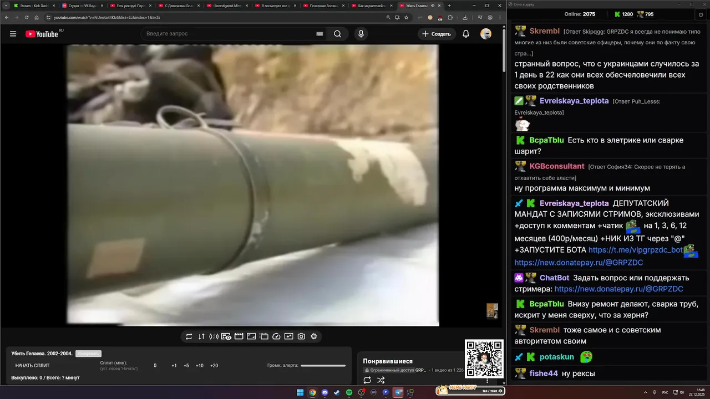Open the on-screen keyboard in search box
Screen dimensions: 710x399
[x=319, y=34]
